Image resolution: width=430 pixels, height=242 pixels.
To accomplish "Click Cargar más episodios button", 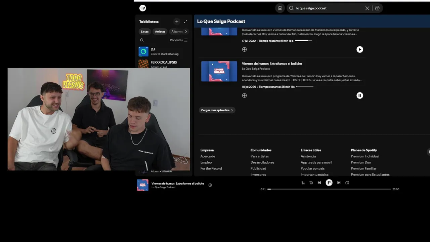I will tap(217, 110).
